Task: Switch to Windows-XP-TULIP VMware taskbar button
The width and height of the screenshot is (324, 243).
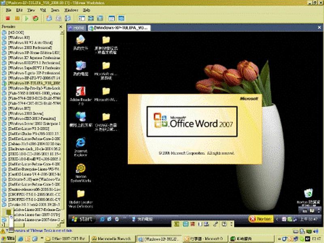Action: (x=159, y=239)
